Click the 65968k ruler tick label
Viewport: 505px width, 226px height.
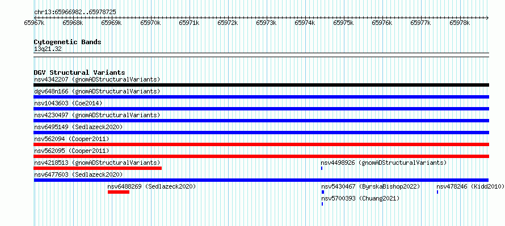click(x=73, y=23)
